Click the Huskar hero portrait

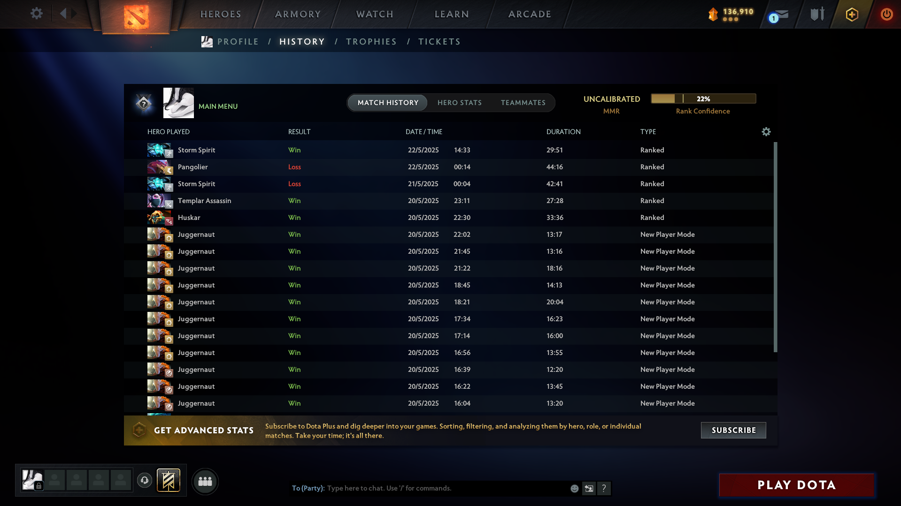pyautogui.click(x=160, y=218)
